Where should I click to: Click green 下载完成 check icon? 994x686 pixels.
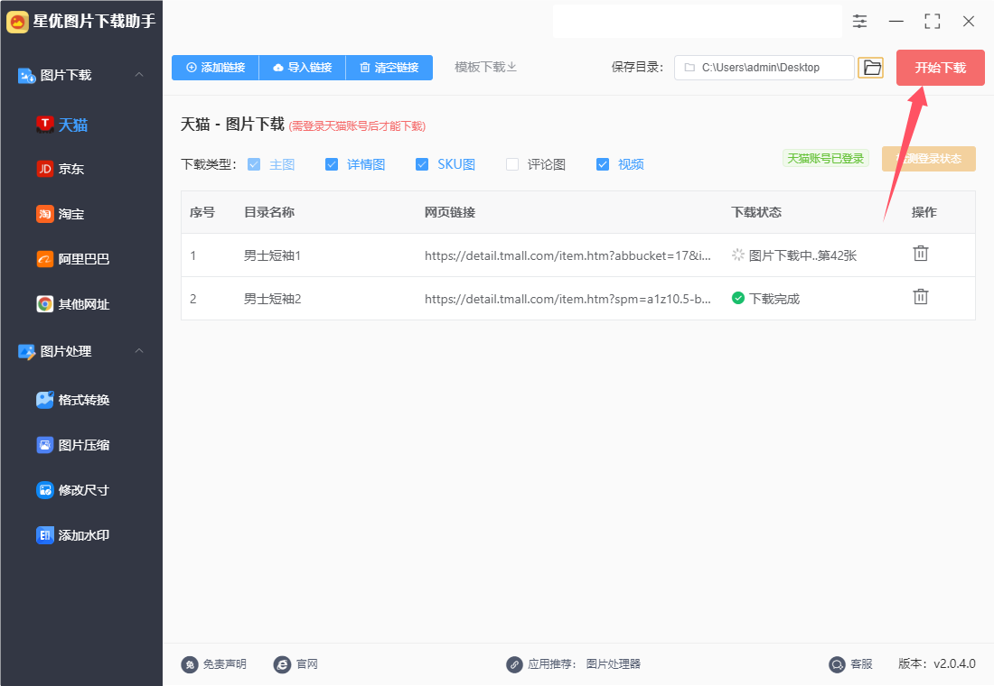(738, 298)
